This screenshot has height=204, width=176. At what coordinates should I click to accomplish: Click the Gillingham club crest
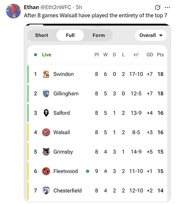(46, 93)
